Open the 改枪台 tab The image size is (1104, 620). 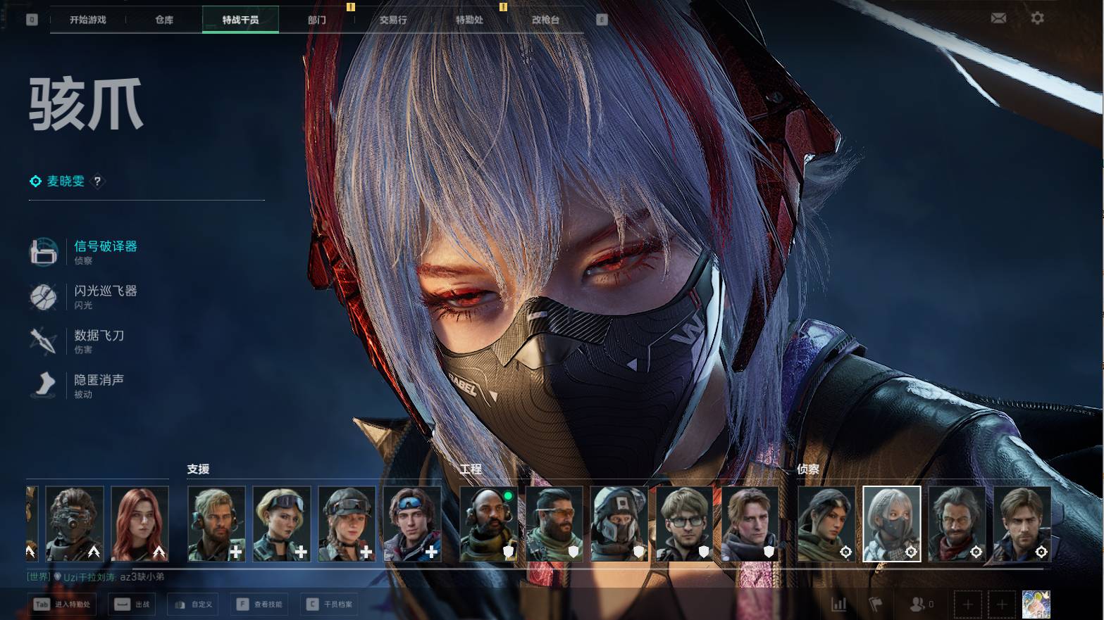(x=545, y=20)
